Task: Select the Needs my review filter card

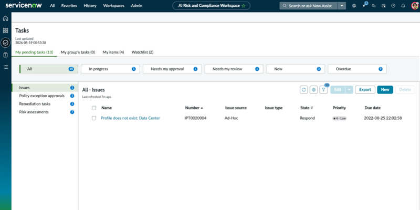Action: point(234,69)
